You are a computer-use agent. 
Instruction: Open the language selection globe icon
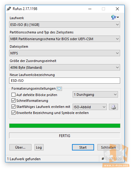[x=115, y=17]
